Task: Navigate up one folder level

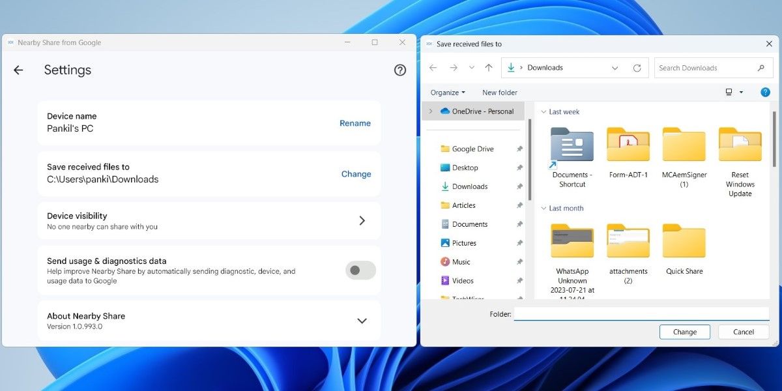Action: coord(489,67)
